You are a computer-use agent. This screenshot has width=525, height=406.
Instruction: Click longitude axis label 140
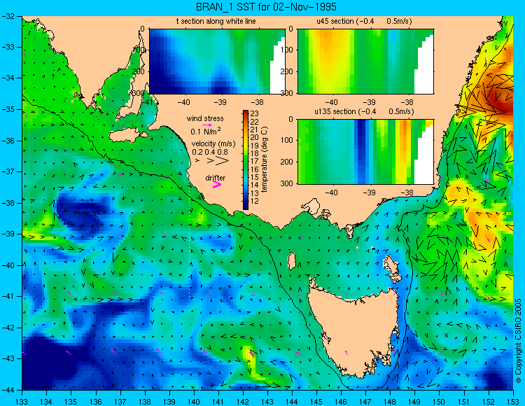194,402
